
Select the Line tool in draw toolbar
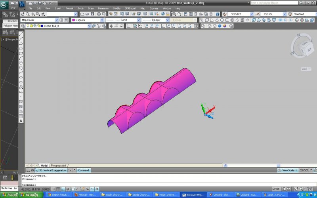[21, 34]
